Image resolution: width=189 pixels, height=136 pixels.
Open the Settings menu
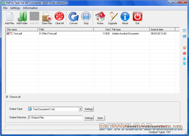coord(15,8)
